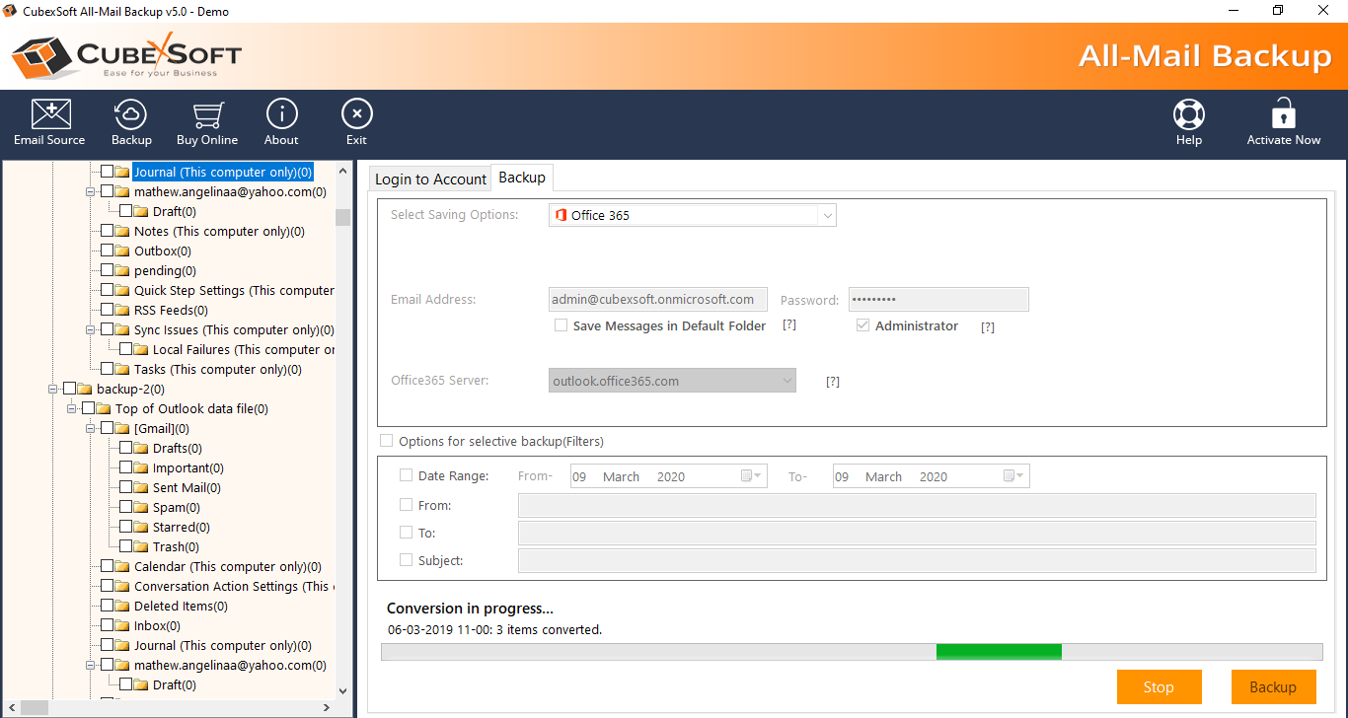Switch to the Login to Account tab
1348x718 pixels.
point(430,179)
